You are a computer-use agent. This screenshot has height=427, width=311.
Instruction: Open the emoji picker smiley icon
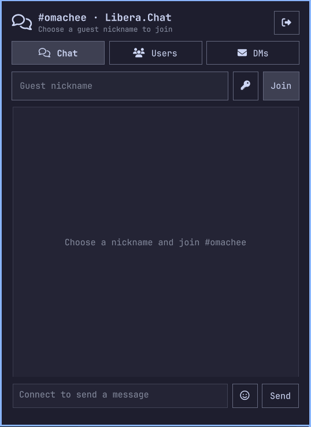245,396
